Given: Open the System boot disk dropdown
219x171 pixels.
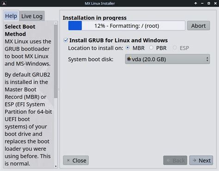Looking at the screenshot, I should (167, 59).
